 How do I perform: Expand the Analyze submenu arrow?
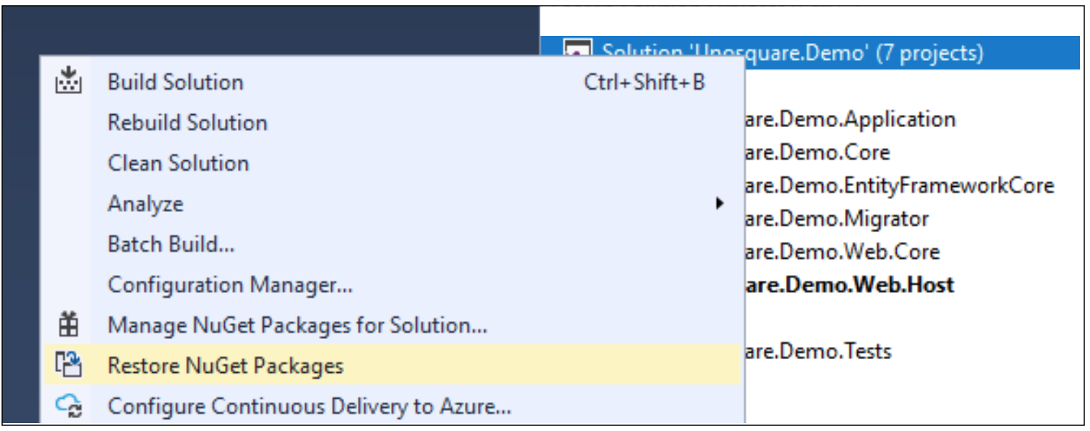coord(719,203)
